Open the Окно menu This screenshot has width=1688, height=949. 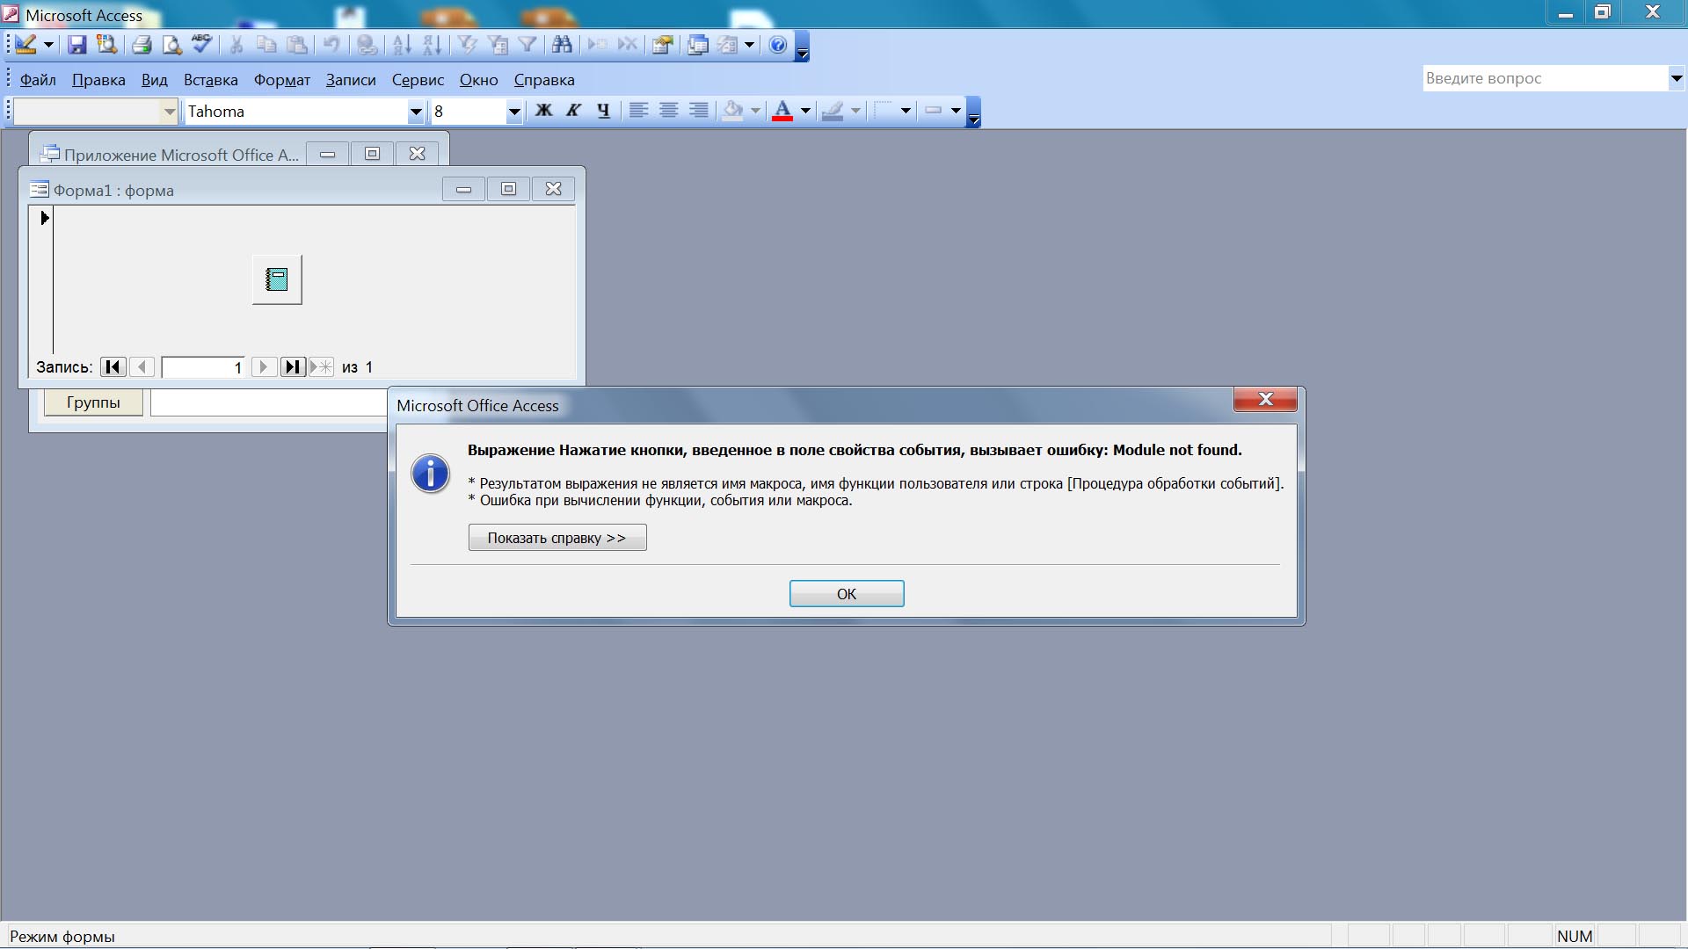click(479, 80)
